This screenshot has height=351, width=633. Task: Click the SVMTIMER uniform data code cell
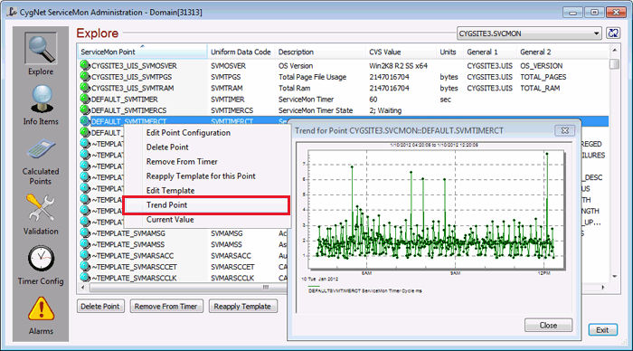(227, 99)
